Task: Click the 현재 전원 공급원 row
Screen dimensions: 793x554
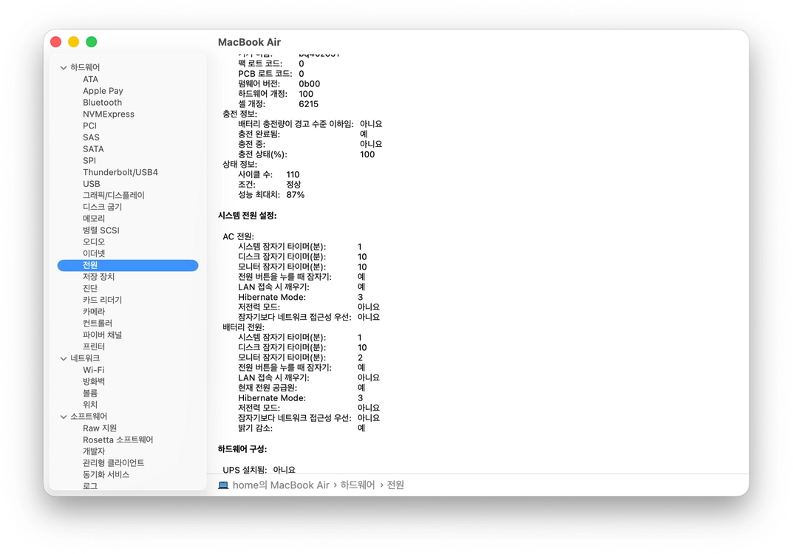Action: (302, 389)
